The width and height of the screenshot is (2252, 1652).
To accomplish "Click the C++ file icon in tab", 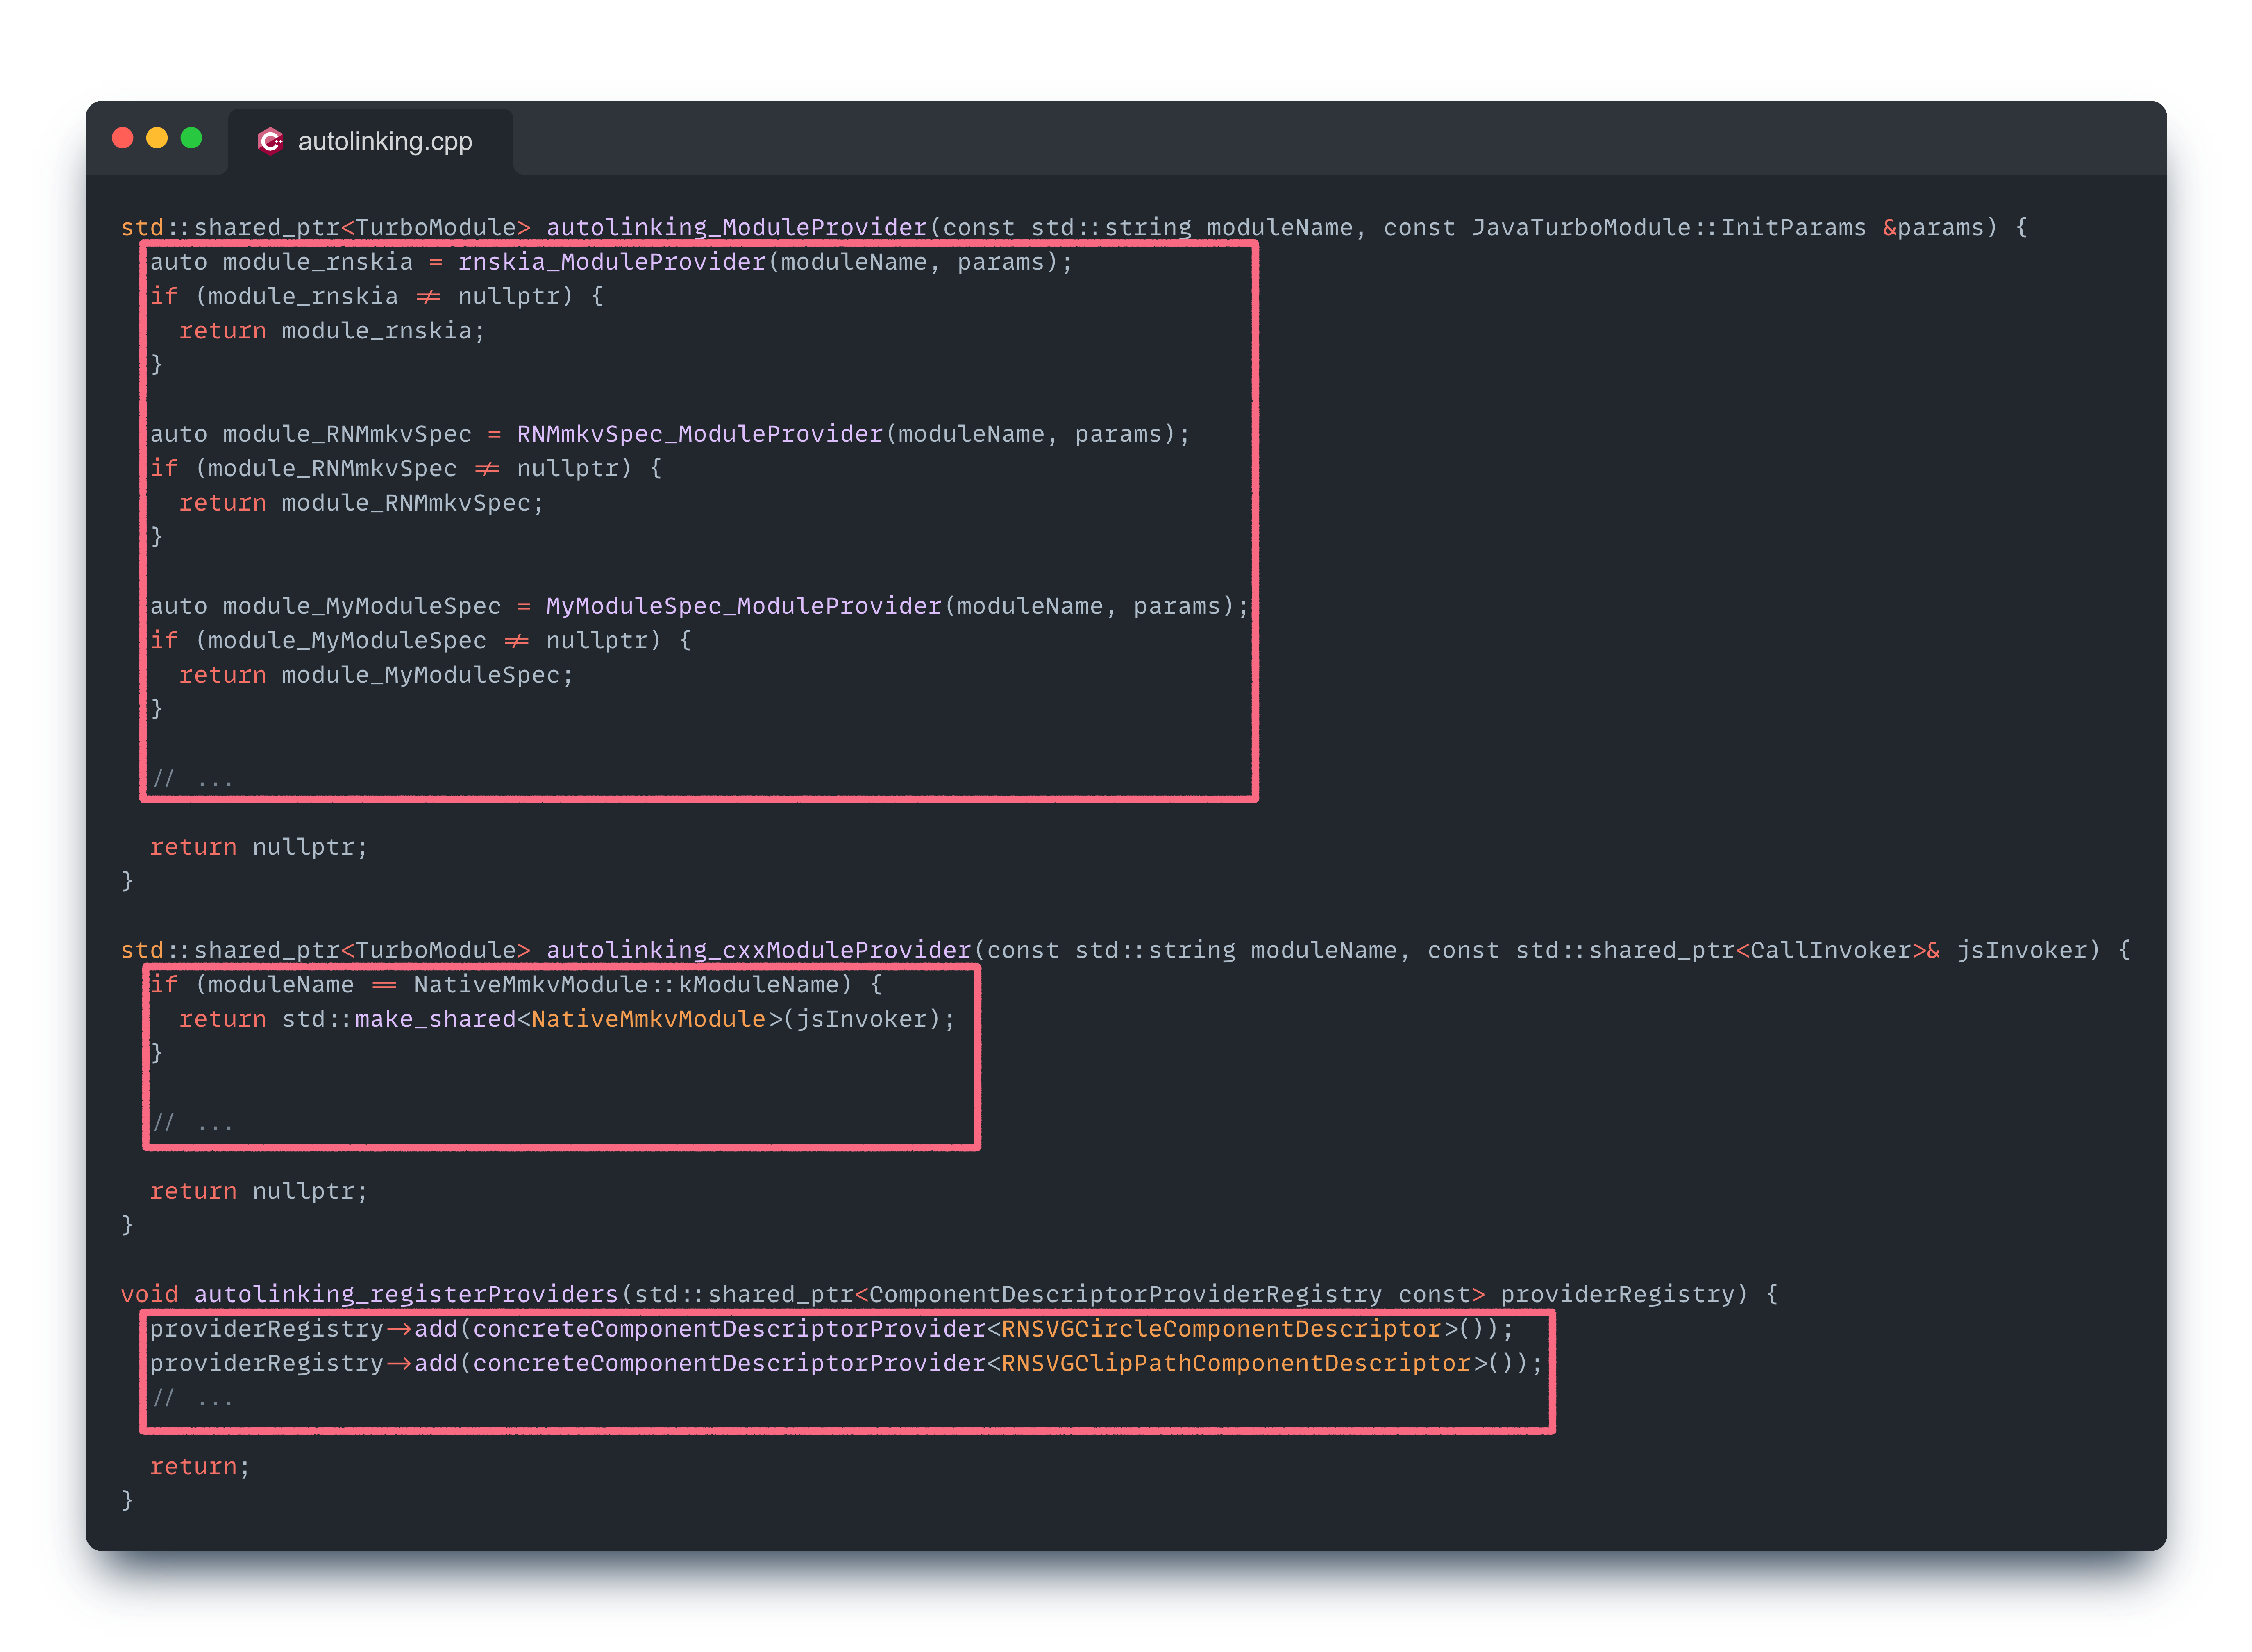I will point(270,141).
